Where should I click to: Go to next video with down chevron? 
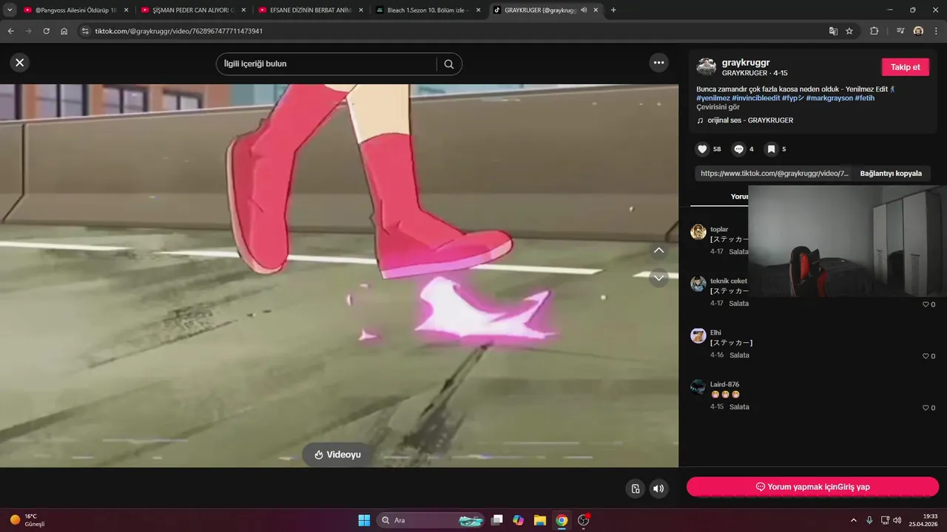coord(658,278)
